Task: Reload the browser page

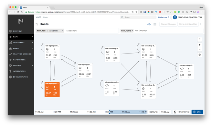Action: point(18,12)
